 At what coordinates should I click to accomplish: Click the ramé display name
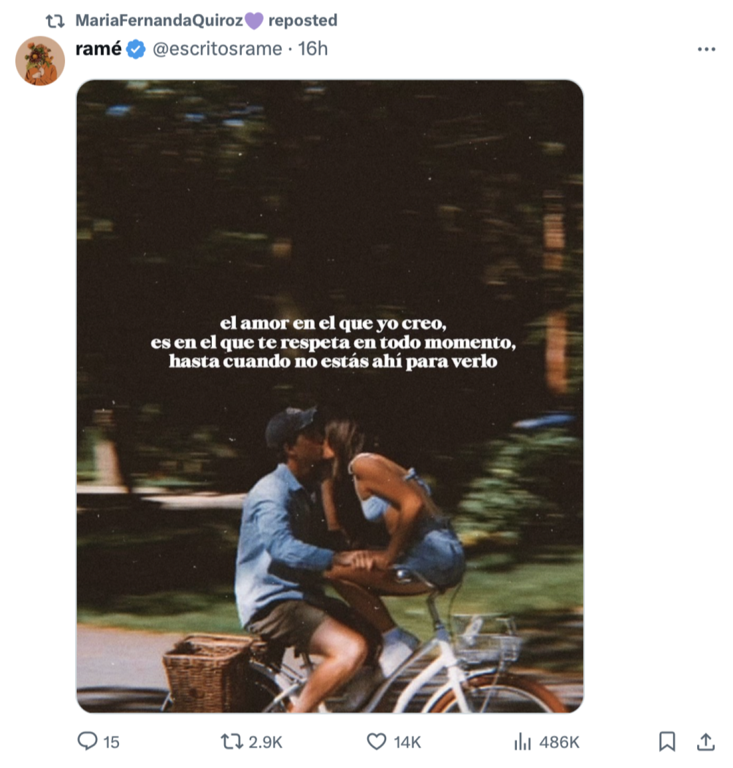(99, 49)
